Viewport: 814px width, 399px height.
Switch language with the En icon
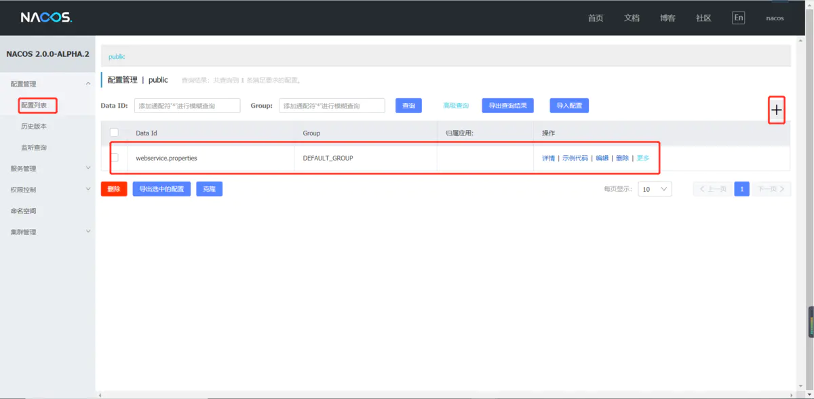coord(738,18)
